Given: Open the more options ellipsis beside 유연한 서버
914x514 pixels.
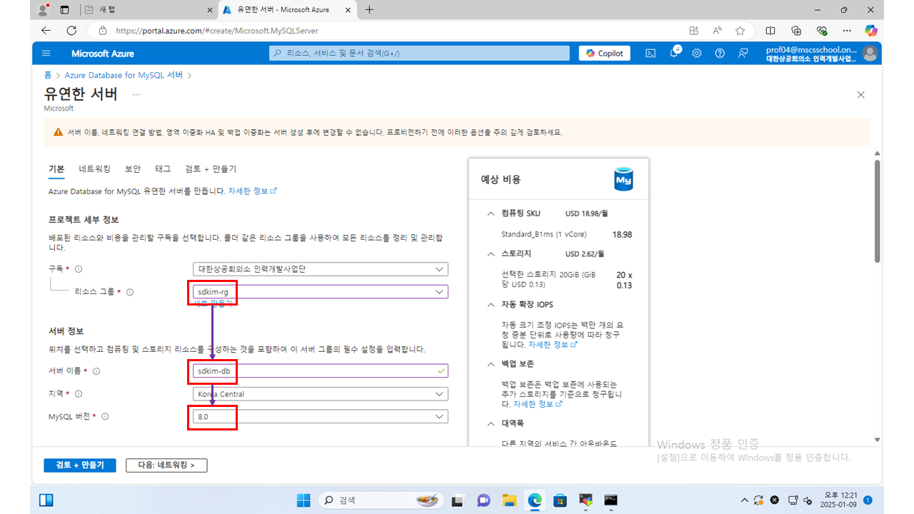Looking at the screenshot, I should point(136,94).
